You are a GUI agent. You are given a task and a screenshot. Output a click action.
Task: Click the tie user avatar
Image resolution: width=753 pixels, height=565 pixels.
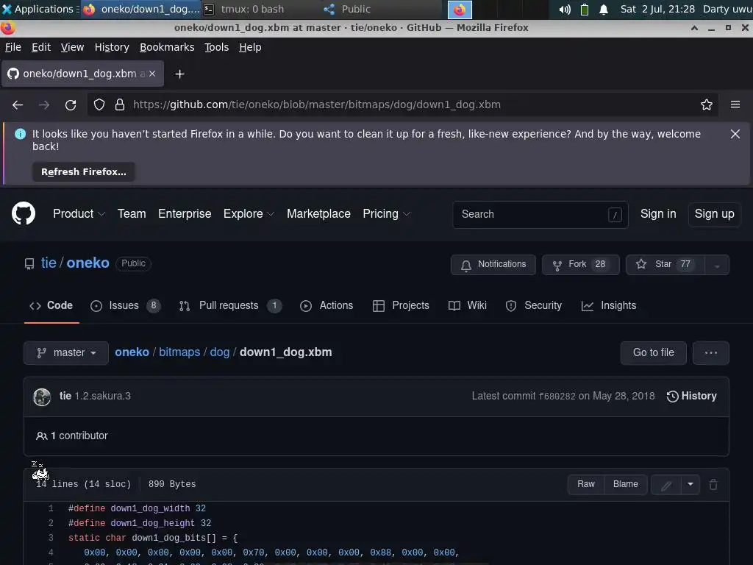(42, 397)
